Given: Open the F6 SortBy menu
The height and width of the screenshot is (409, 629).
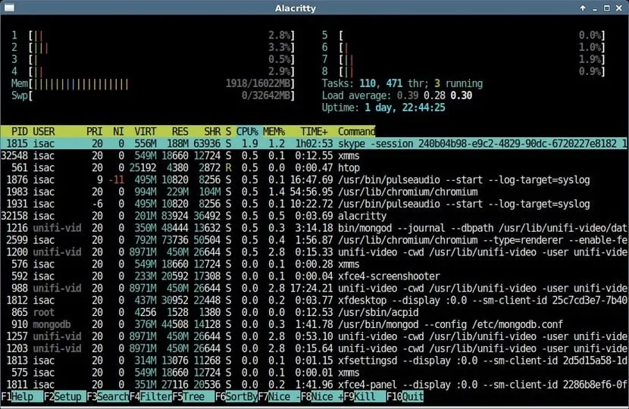Looking at the screenshot, I should (236, 397).
